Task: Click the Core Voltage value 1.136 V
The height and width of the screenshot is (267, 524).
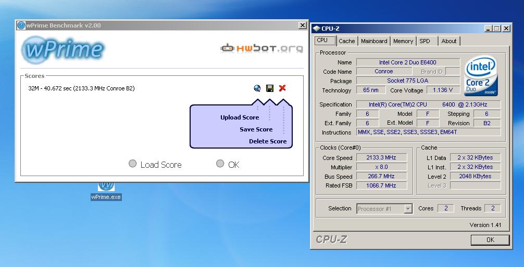Action: tap(443, 90)
